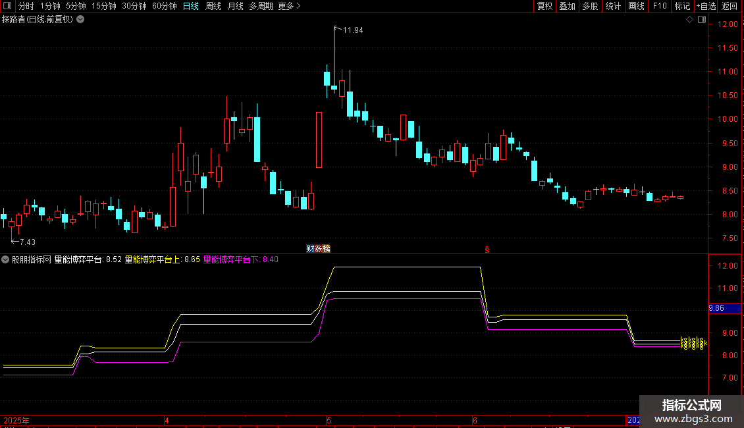Select the 日线 daily period
The width and height of the screenshot is (744, 428).
(191, 6)
